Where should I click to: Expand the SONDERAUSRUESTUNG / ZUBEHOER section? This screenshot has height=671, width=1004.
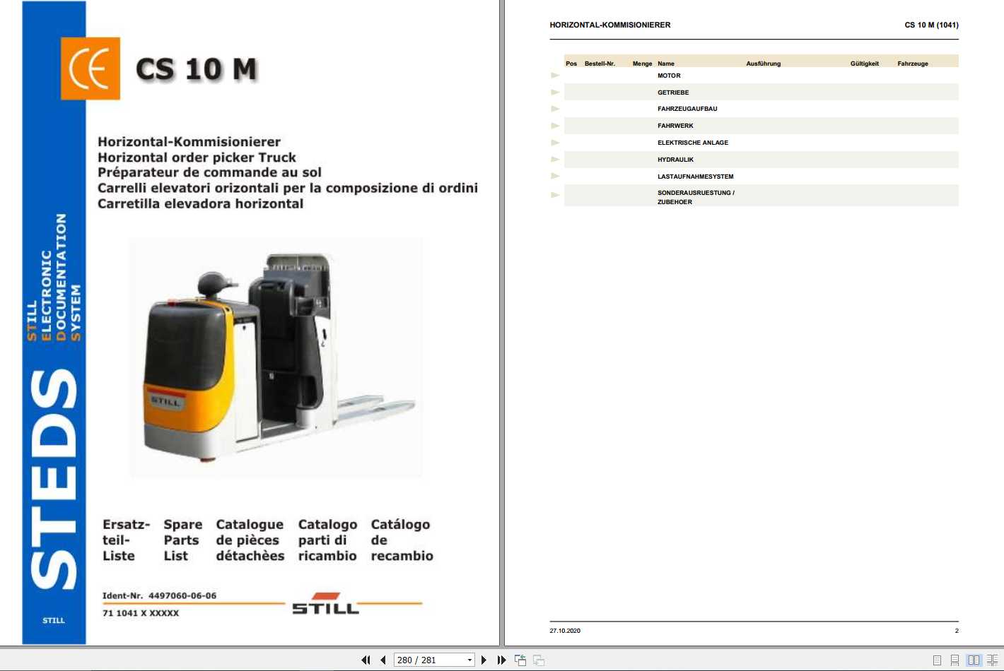(x=555, y=194)
